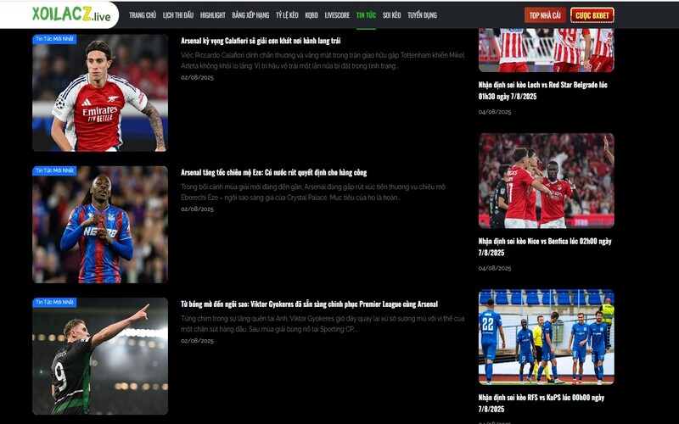Click Tin Tức Mới Nhất tag on Eze image
This screenshot has height=424, width=679.
[54, 170]
